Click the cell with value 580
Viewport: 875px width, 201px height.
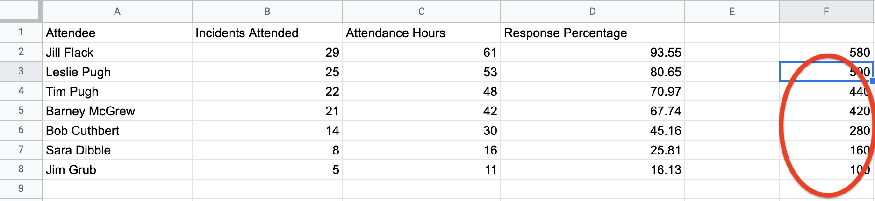click(x=826, y=53)
